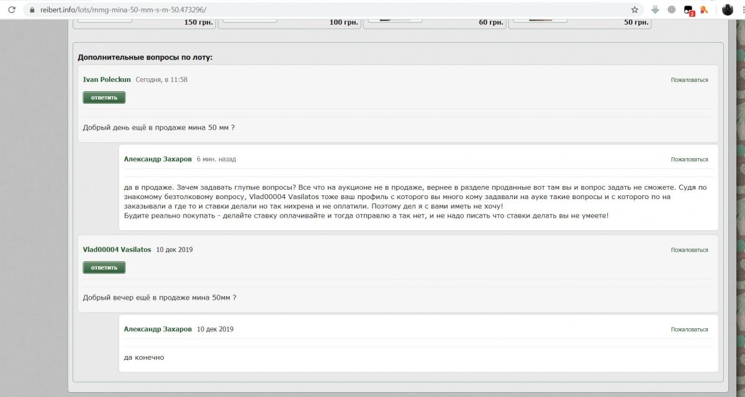The width and height of the screenshot is (745, 397).
Task: Open the Chrome profile avatar
Action: [728, 10]
